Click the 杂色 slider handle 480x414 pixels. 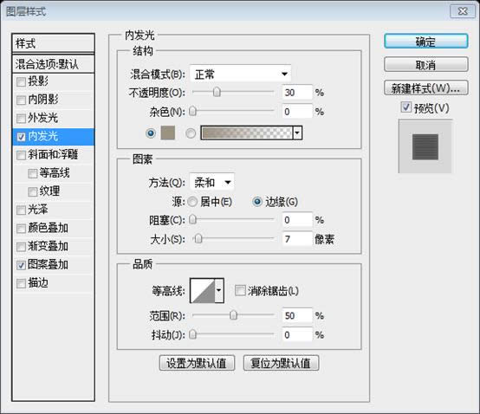pos(192,111)
